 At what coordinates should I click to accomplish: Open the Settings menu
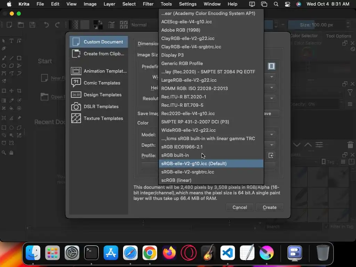tap(188, 4)
